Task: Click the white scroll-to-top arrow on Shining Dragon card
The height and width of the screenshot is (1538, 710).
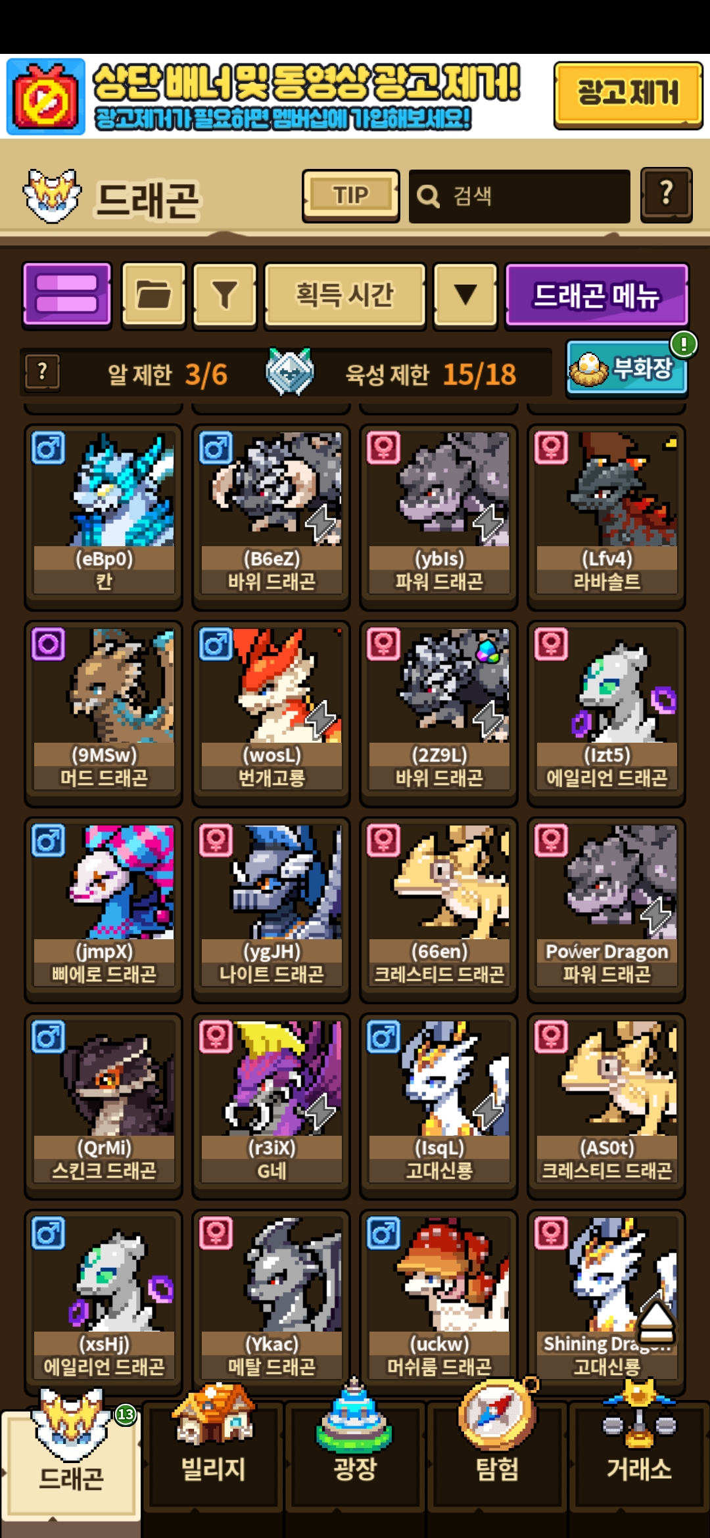Action: pyautogui.click(x=657, y=1320)
